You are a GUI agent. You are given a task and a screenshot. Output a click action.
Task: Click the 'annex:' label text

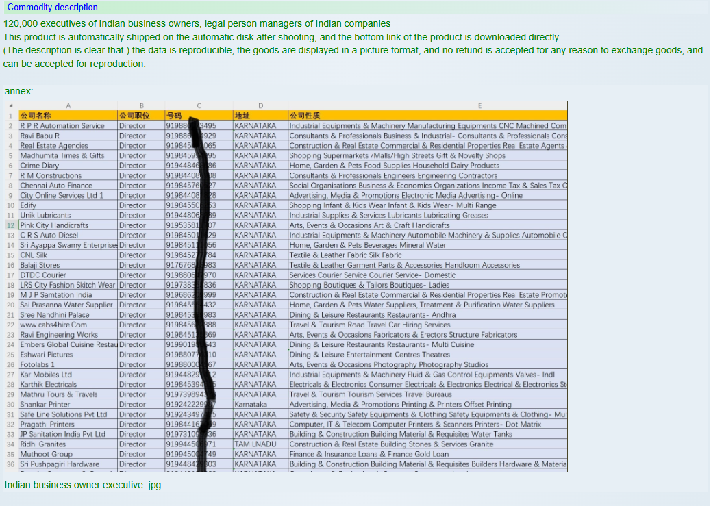point(18,91)
